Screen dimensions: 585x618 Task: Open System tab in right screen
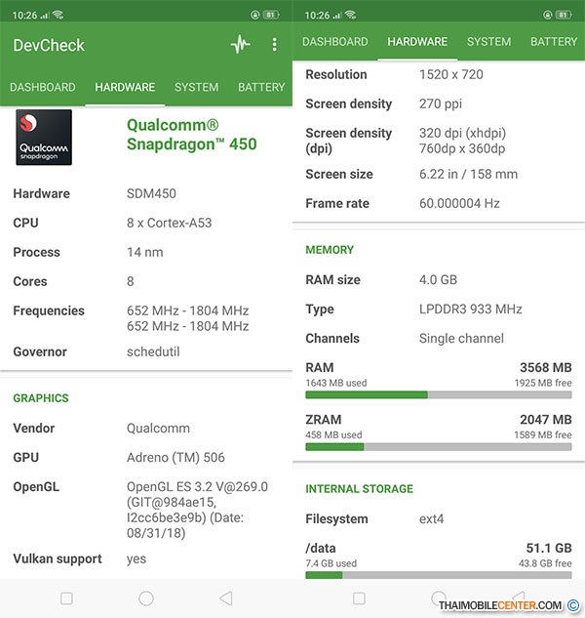point(488,42)
